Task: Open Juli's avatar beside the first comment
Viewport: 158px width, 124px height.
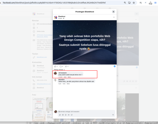Action: [x=55, y=73]
